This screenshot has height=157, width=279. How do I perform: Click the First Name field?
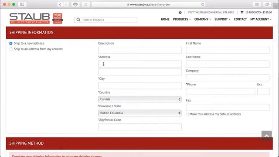228,50
